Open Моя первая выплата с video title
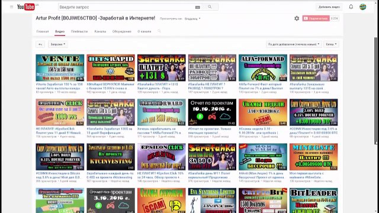The width and height of the screenshot is (379, 213). coord(307,175)
